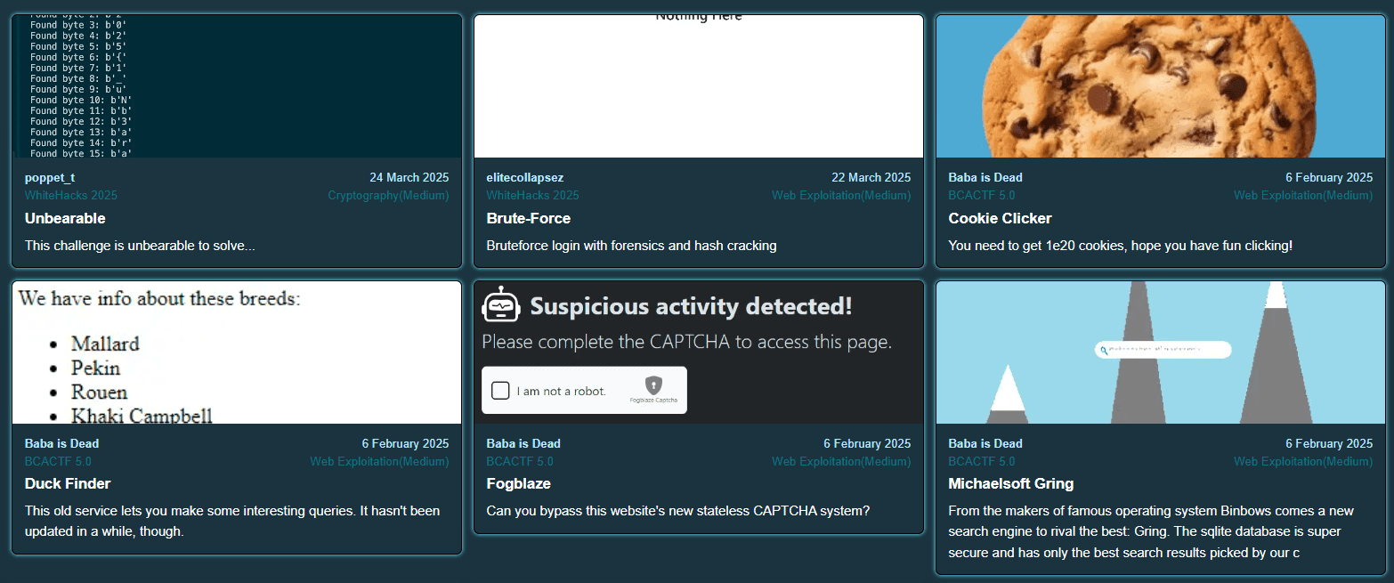Screen dimensions: 1394x583
Task: Click the duck breeds list thumbnail
Action: tap(237, 352)
